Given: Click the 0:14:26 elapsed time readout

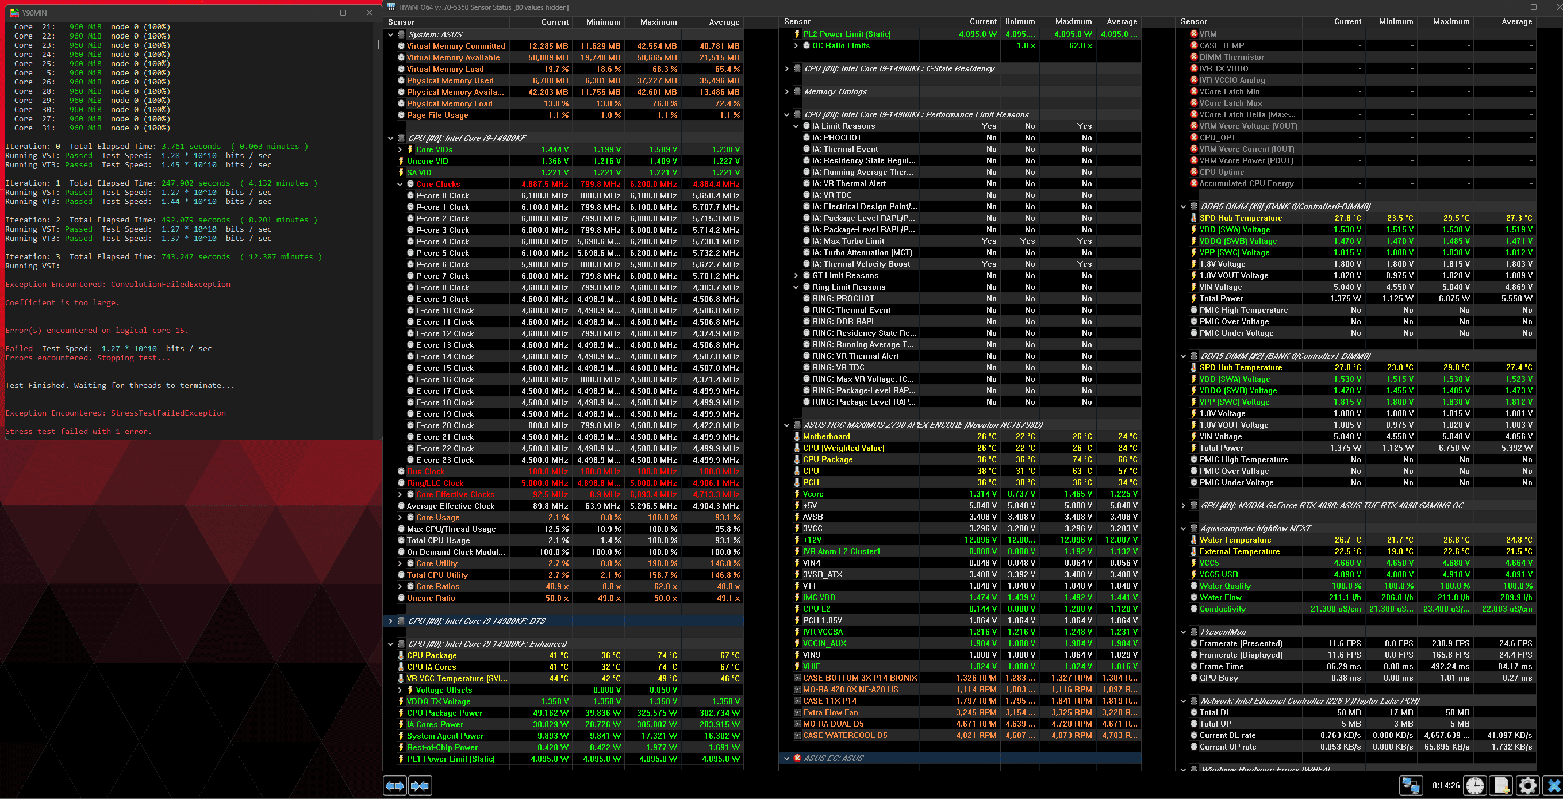Looking at the screenshot, I should [1445, 786].
